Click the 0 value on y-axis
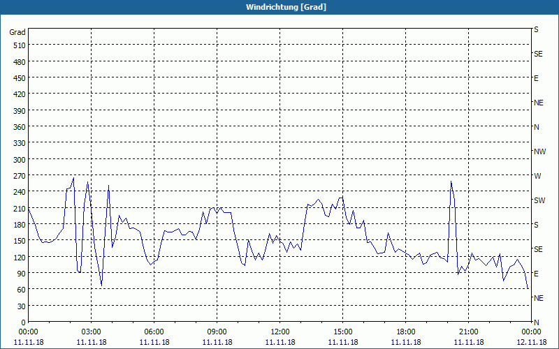The width and height of the screenshot is (559, 349). [23, 322]
